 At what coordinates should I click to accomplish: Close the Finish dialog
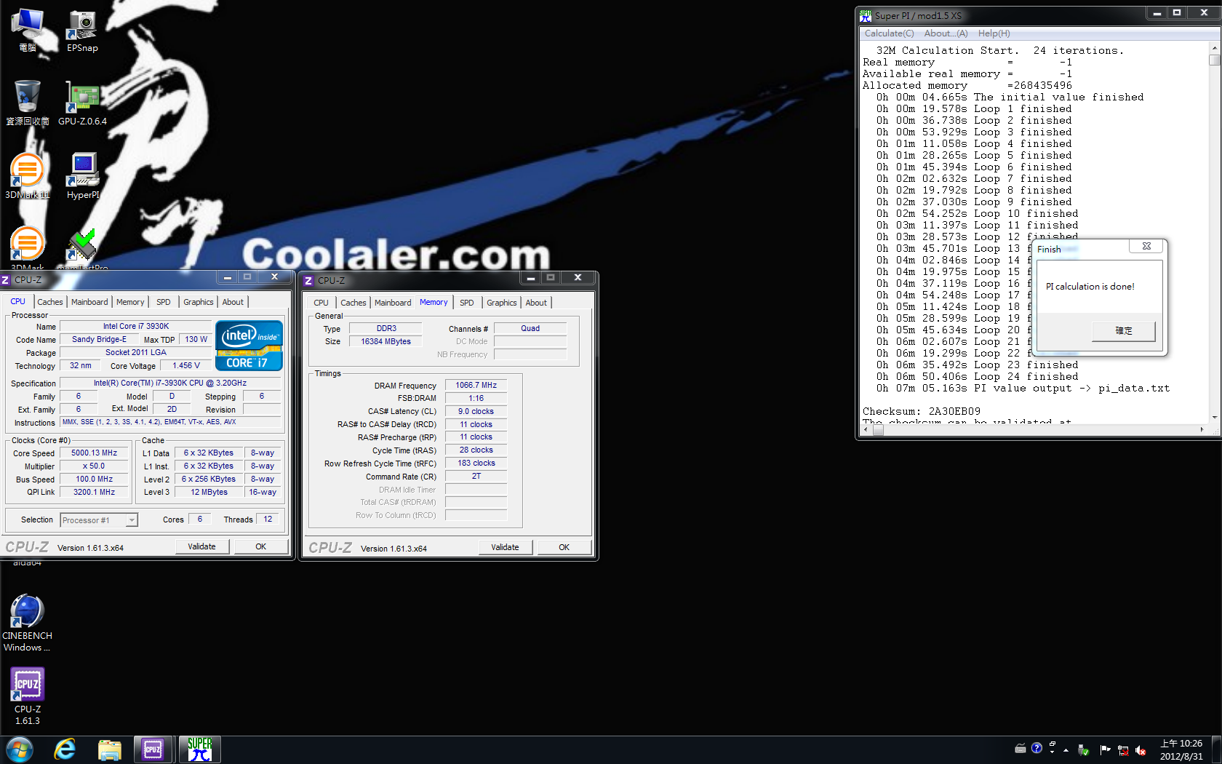coord(1146,246)
